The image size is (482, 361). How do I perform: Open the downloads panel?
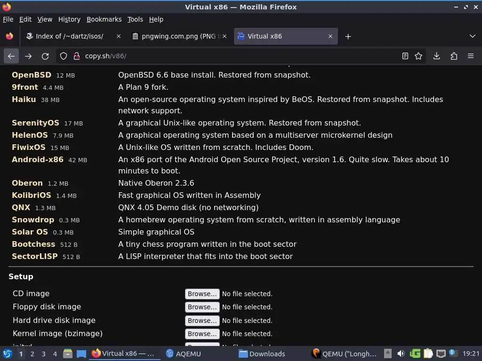point(436,56)
